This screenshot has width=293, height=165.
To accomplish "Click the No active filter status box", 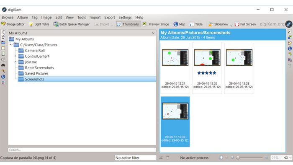I will [136, 158].
